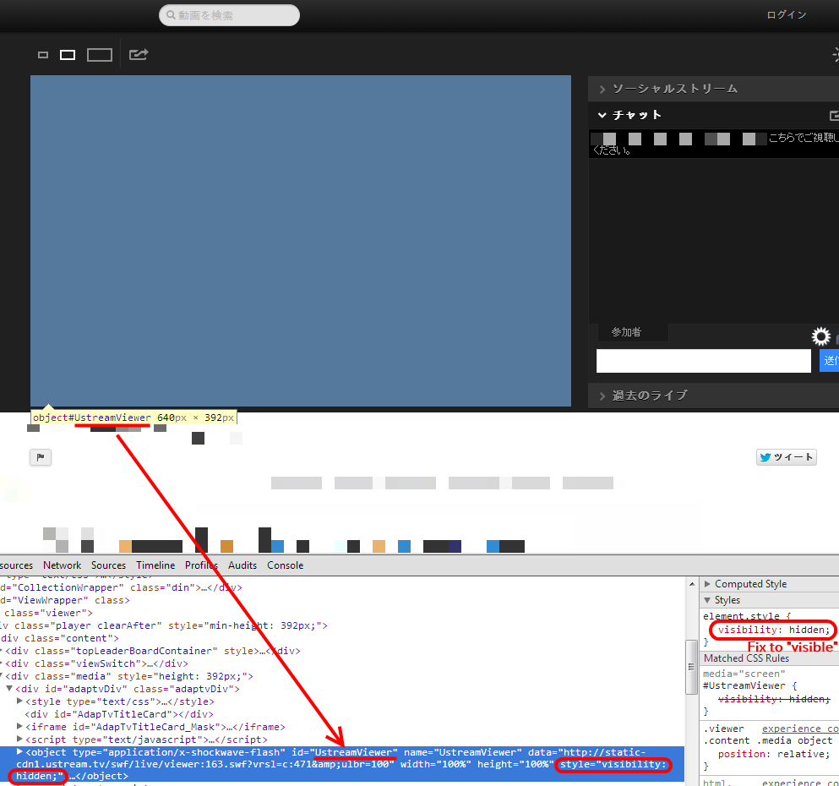839x786 pixels.
Task: Click the chat pop-out icon
Action: pos(834,115)
